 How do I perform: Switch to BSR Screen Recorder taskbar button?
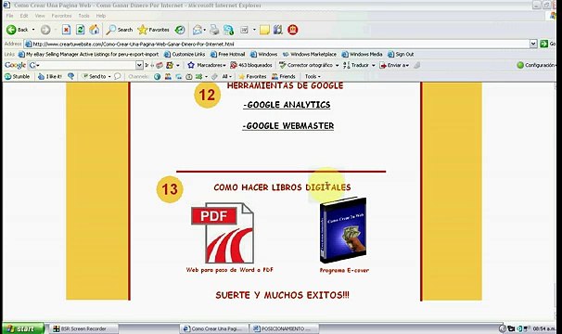coord(83,328)
